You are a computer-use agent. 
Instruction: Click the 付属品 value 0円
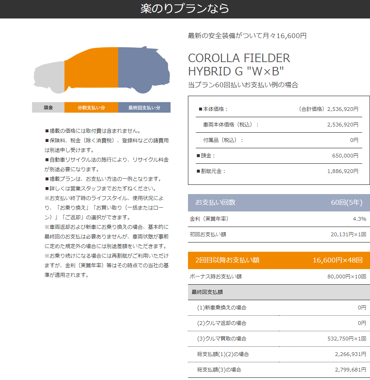(x=354, y=140)
